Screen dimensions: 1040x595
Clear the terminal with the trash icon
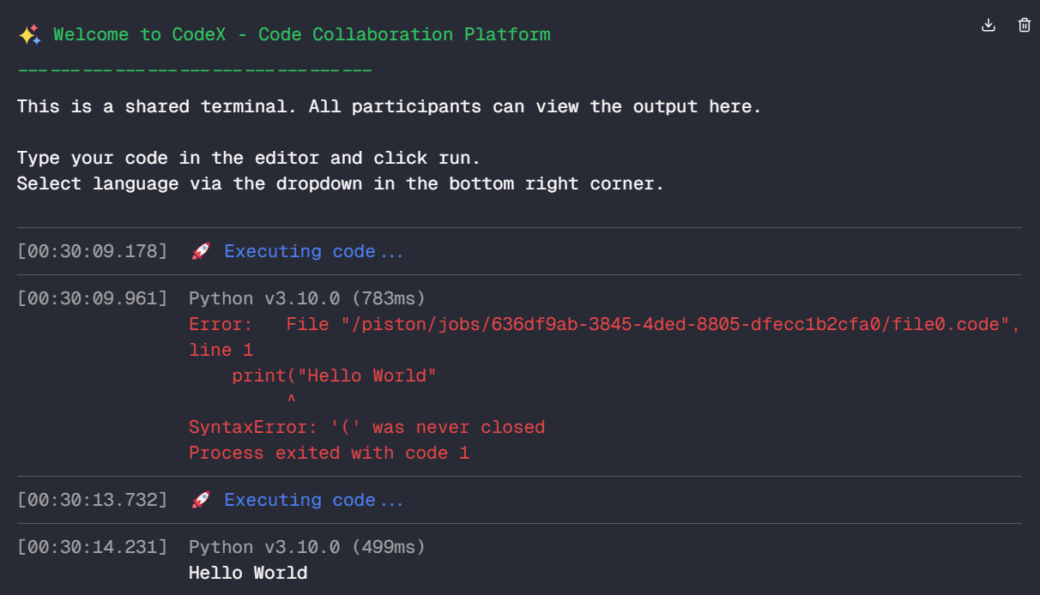1023,25
